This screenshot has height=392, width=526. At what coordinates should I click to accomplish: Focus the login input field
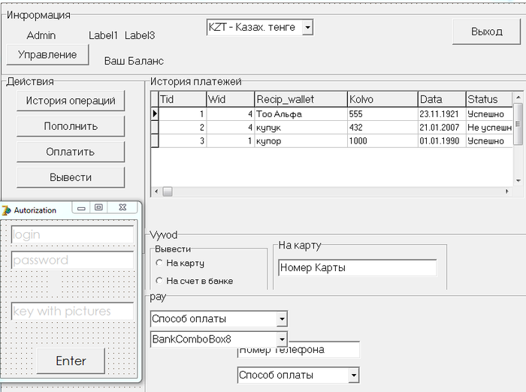(x=72, y=234)
